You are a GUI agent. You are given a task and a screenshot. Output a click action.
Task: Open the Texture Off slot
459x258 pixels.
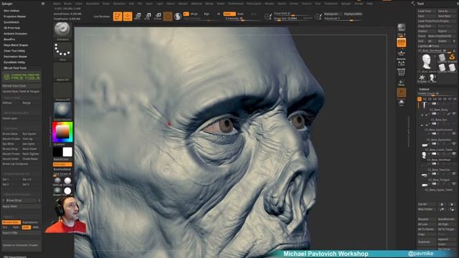(62, 92)
